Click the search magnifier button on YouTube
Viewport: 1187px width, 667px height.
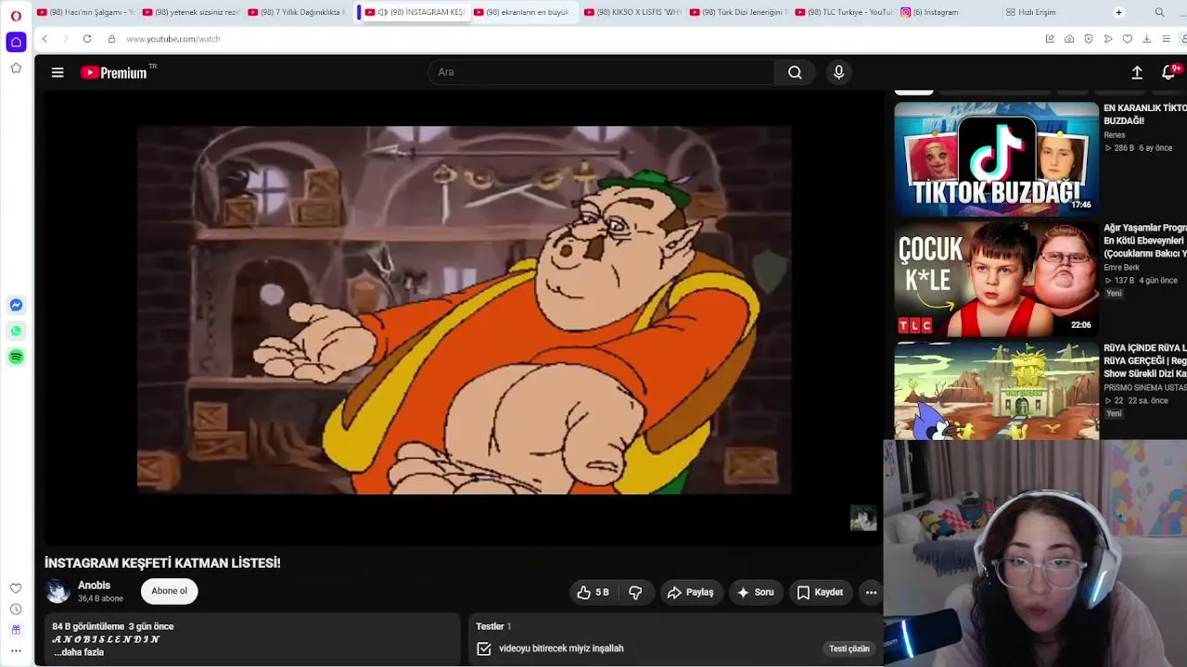(x=795, y=72)
